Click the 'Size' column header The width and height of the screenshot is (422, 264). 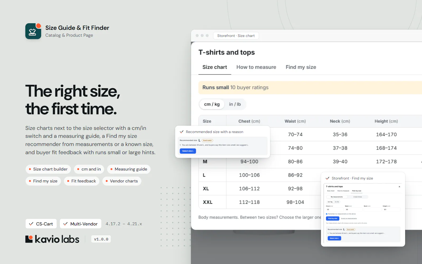pos(207,121)
